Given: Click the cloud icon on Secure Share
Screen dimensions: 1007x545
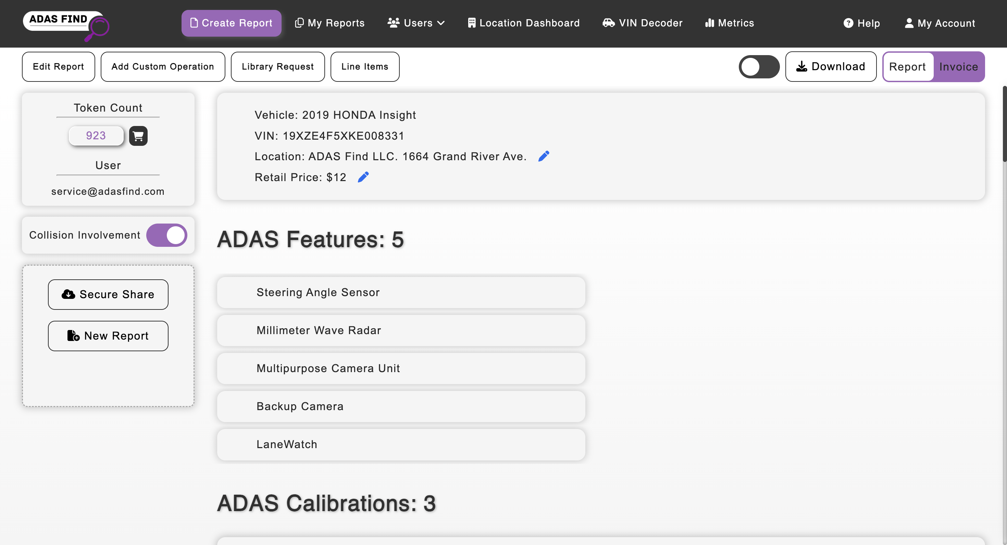Looking at the screenshot, I should [69, 294].
